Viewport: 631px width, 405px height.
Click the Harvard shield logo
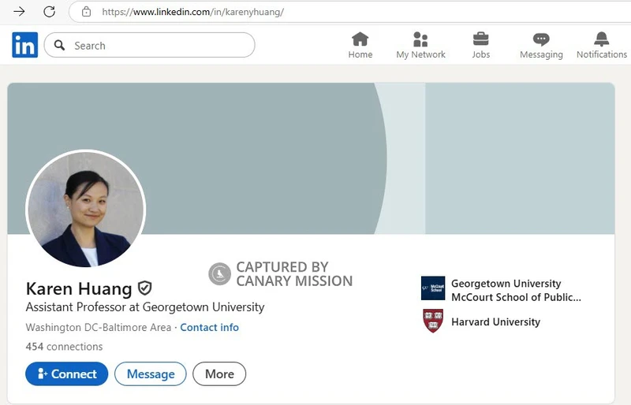click(x=433, y=321)
